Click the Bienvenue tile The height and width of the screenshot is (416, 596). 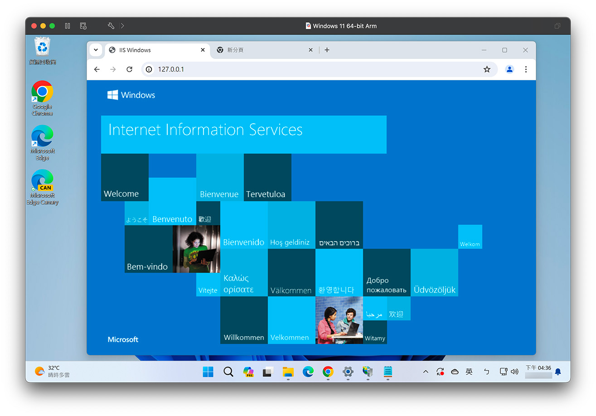point(220,177)
